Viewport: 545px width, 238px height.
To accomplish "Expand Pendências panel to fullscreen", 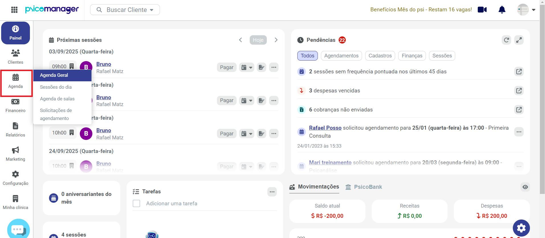I will (x=519, y=40).
